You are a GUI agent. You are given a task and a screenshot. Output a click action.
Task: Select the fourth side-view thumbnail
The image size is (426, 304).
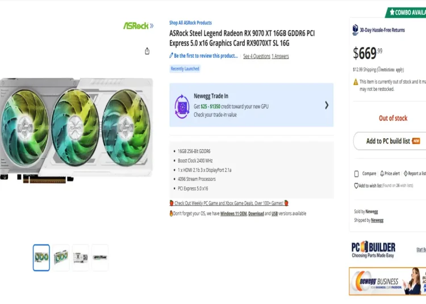pos(100,257)
